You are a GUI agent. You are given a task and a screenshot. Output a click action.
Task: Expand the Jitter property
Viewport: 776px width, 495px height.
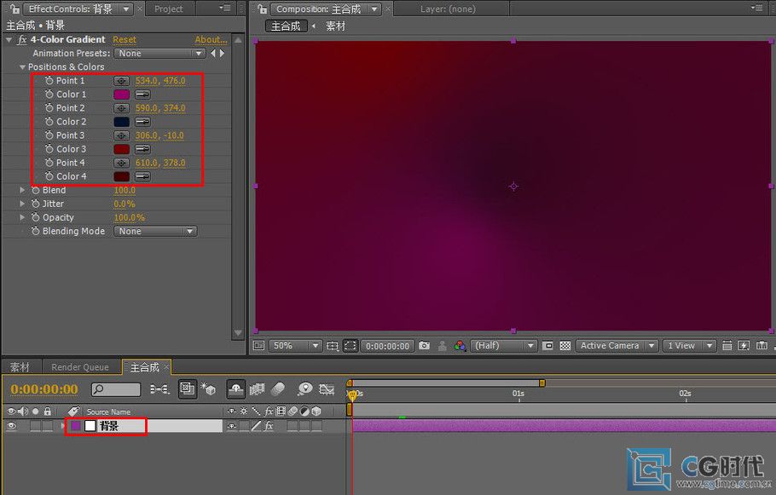click(x=22, y=204)
